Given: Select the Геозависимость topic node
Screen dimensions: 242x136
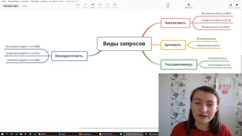Looking at the screenshot, I should [179, 65].
